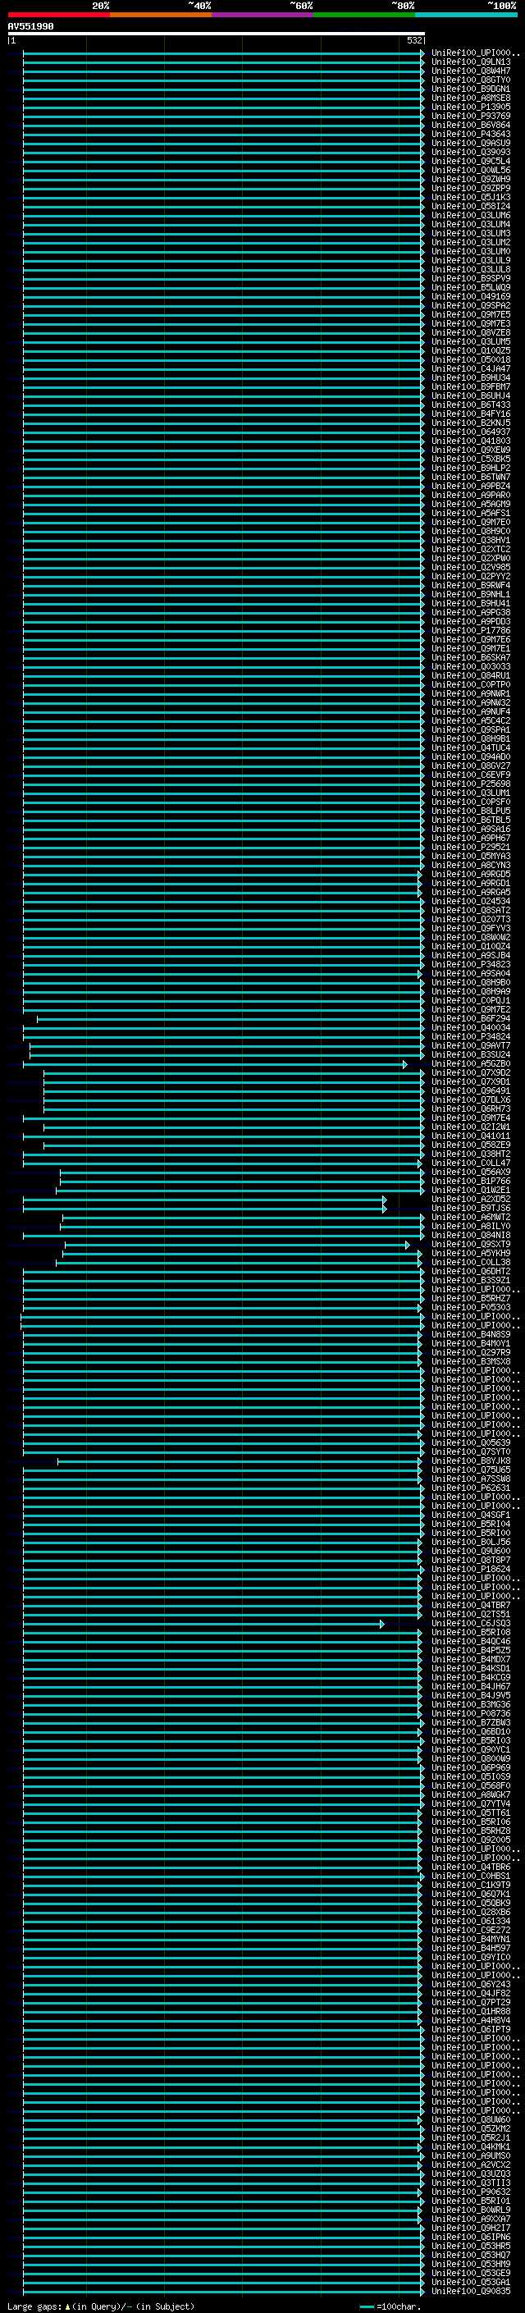This screenshot has width=525, height=2313.
Task: Select hit label UniRef100_O49169
Action: [471, 296]
